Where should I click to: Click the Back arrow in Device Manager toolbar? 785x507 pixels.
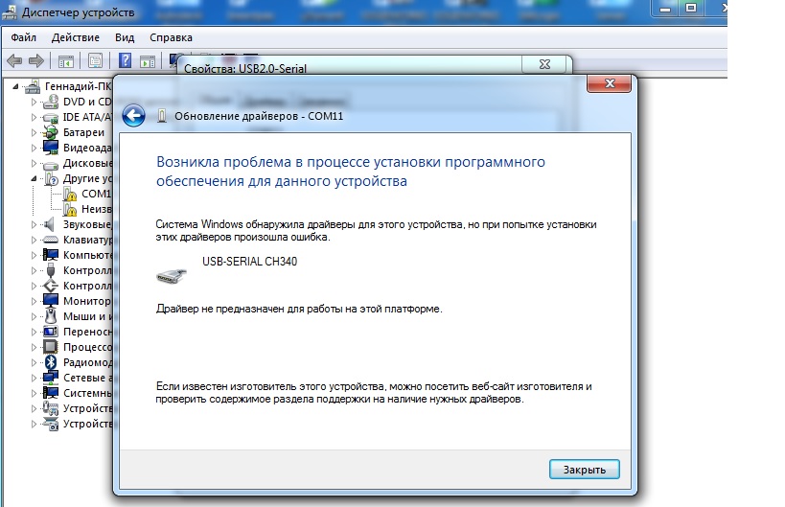pyautogui.click(x=14, y=61)
